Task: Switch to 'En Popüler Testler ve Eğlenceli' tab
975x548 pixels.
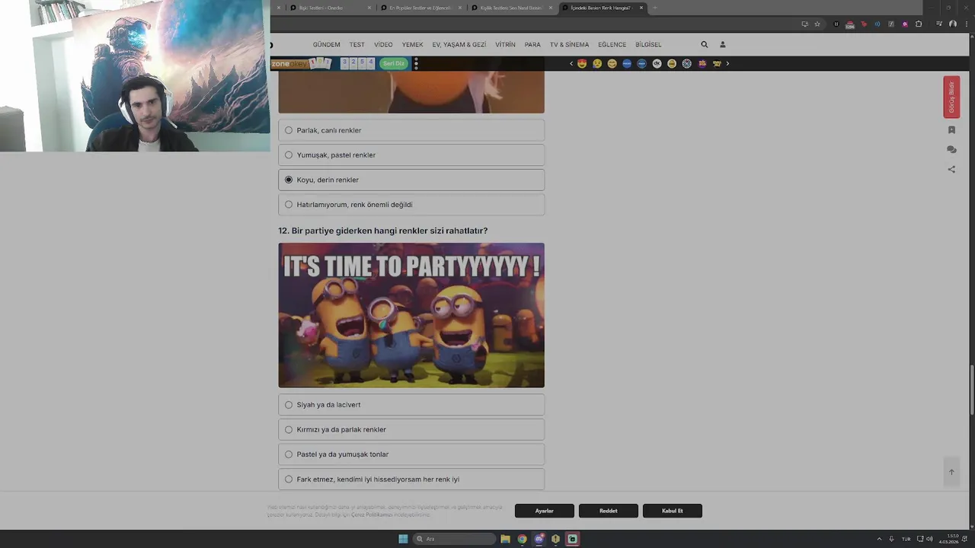Action: pyautogui.click(x=421, y=8)
